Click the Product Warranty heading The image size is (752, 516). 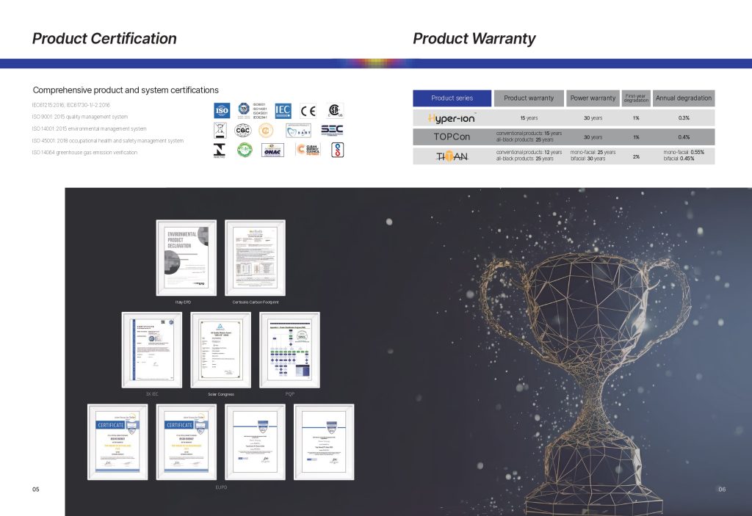(474, 38)
